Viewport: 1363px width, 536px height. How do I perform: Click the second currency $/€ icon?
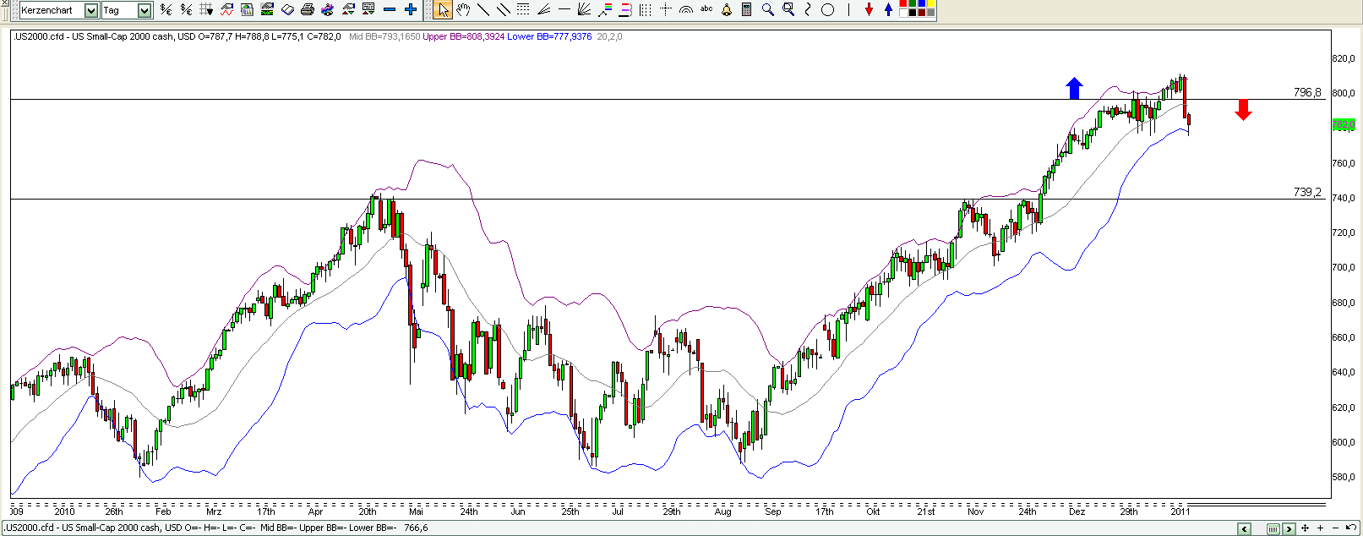click(186, 10)
